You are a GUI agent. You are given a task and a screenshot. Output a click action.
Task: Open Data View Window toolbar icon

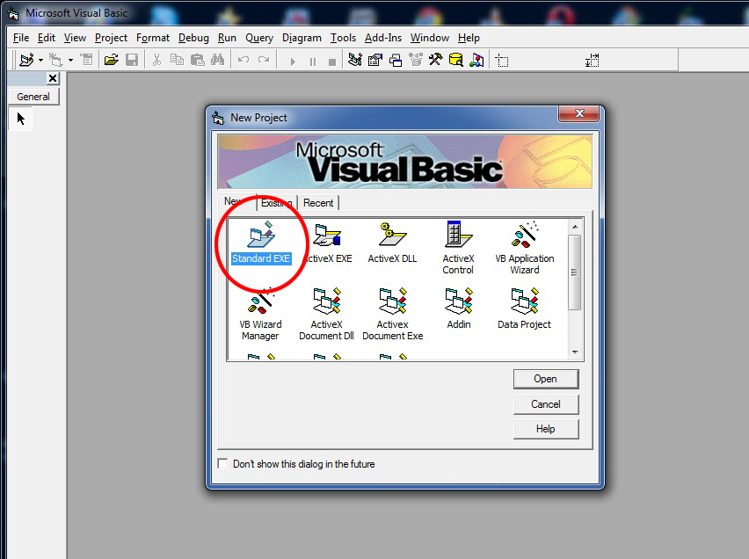[x=456, y=60]
